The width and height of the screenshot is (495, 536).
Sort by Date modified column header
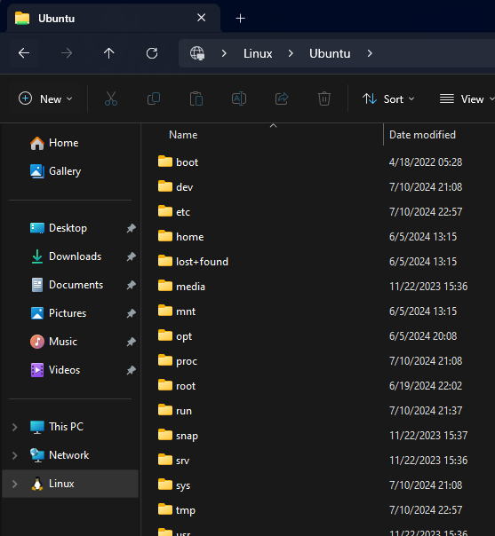422,135
